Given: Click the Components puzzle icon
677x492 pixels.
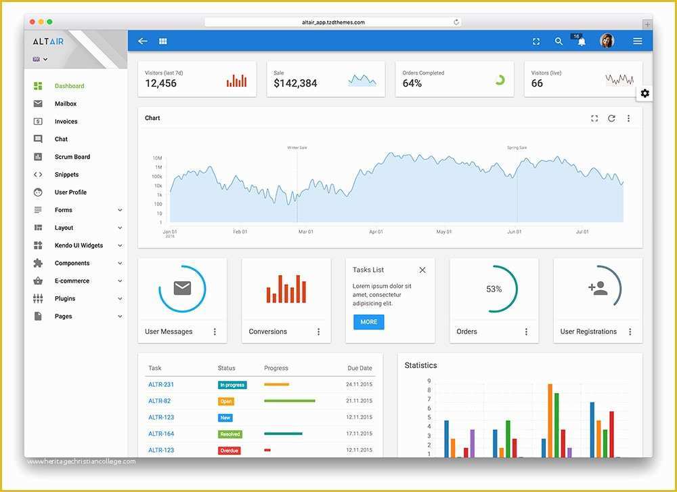Looking at the screenshot, I should pos(38,264).
